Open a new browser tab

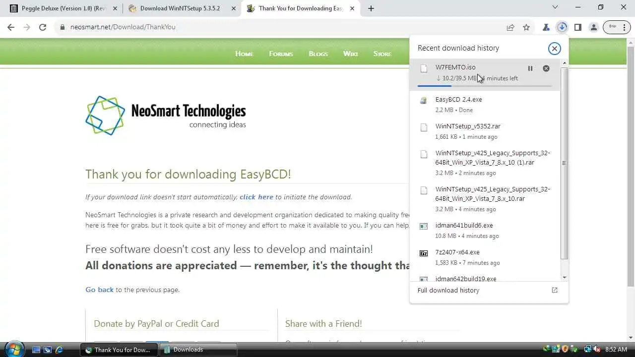(371, 8)
